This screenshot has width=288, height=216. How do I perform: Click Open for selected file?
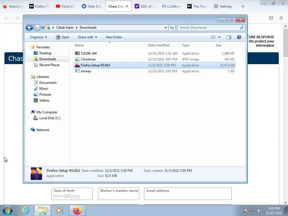tap(63, 37)
